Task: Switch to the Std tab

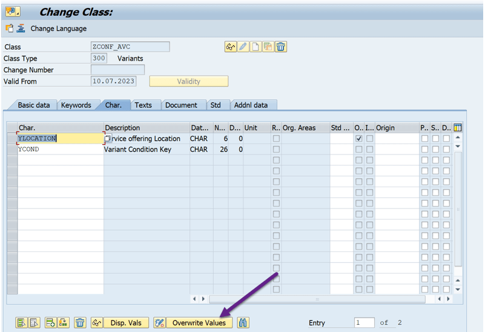Action: [216, 105]
